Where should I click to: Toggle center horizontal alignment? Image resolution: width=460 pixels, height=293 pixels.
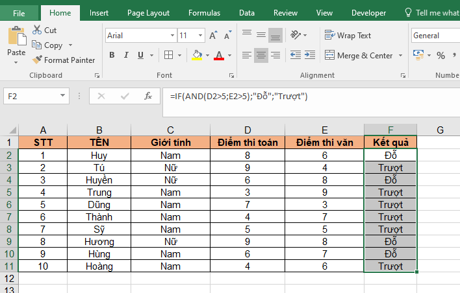point(261,56)
